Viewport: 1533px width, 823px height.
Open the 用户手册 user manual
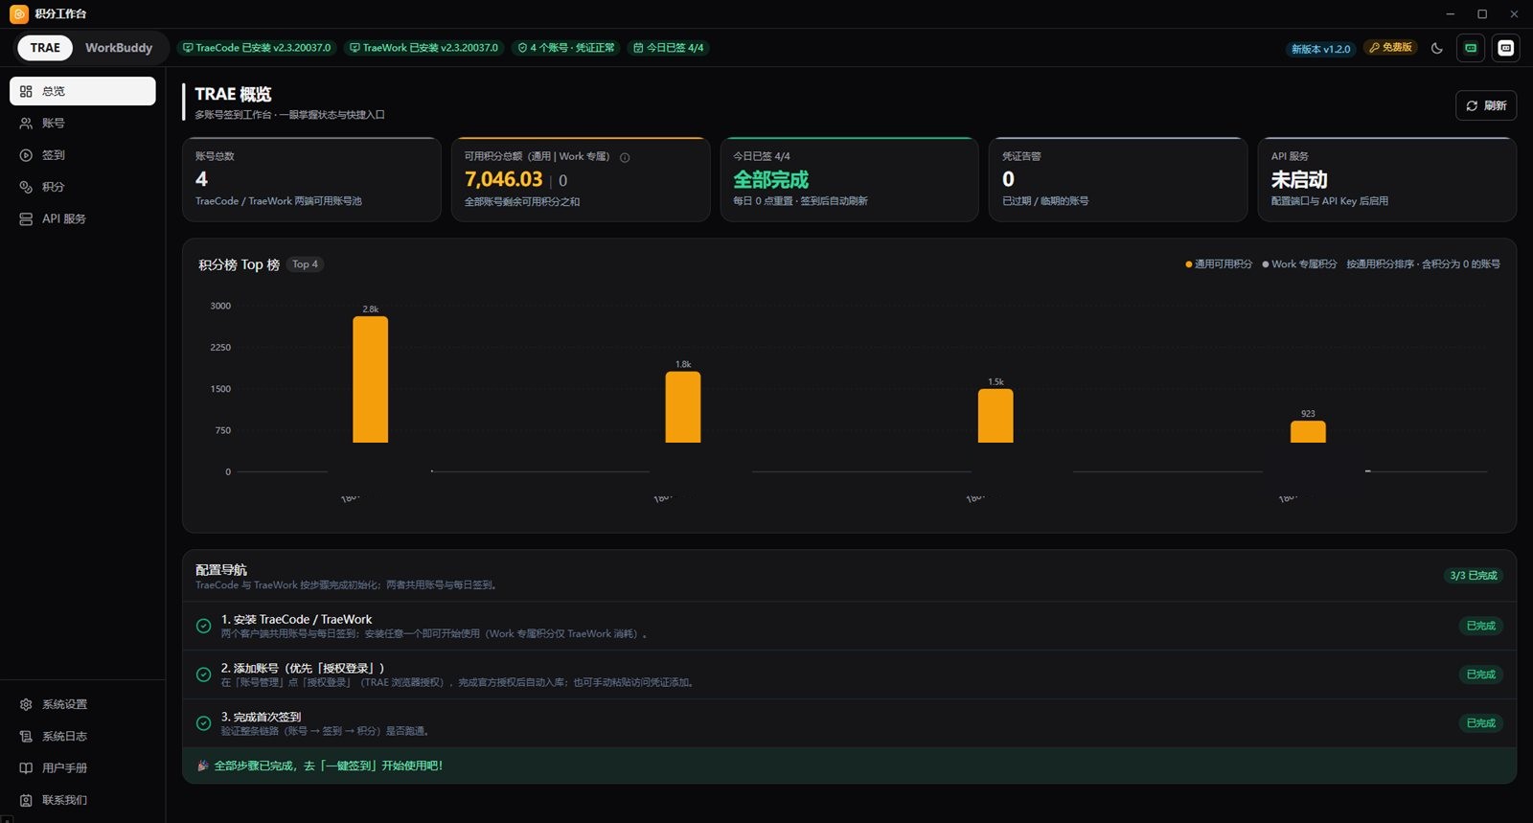pos(82,767)
